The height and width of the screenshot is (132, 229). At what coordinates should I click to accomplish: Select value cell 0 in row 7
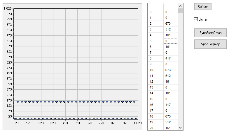click(x=171, y=53)
